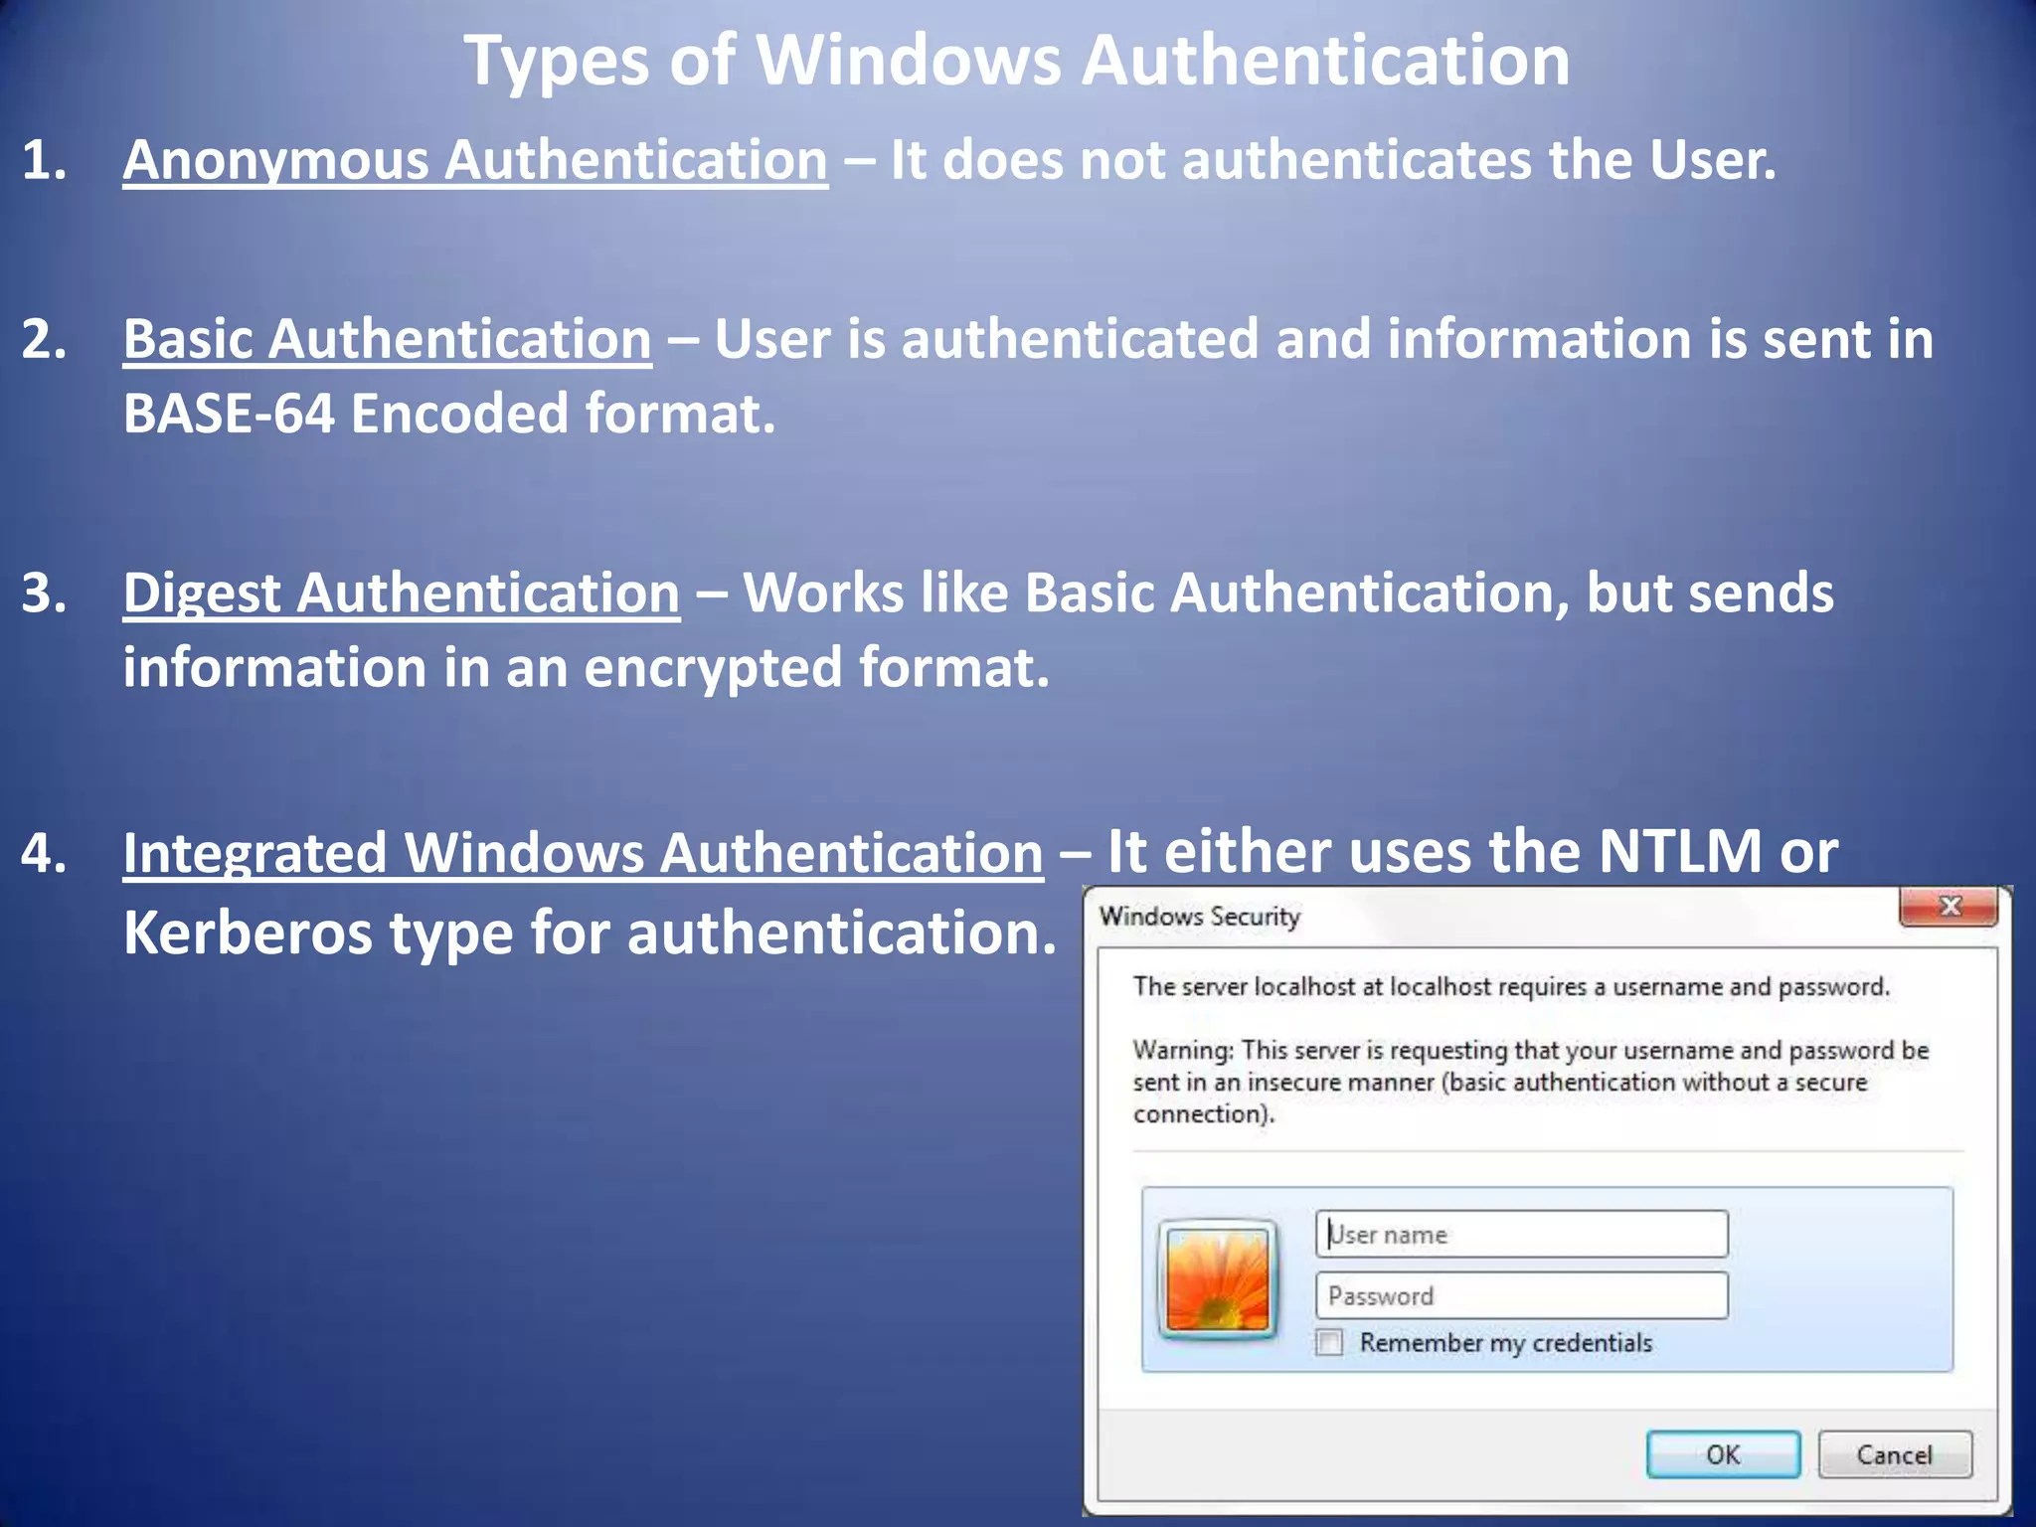
Task: Click list number 2 beside Basic Authentication
Action: tap(43, 339)
